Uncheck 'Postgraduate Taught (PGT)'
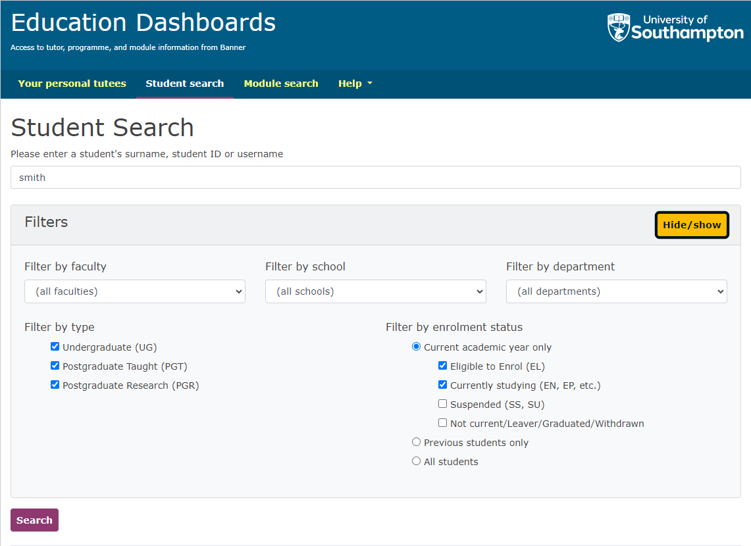 tap(55, 365)
